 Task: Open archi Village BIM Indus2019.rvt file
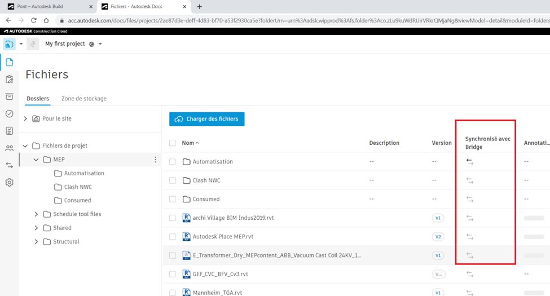click(234, 218)
